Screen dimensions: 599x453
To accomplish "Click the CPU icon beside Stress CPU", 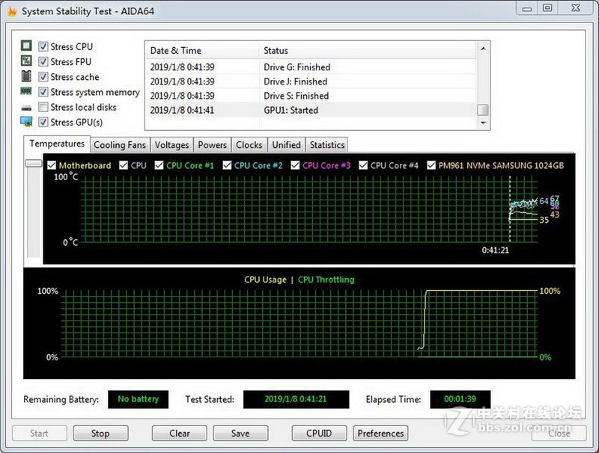I will point(27,46).
